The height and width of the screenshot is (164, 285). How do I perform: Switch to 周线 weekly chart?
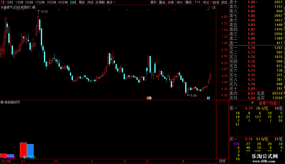pyautogui.click(x=82, y=2)
